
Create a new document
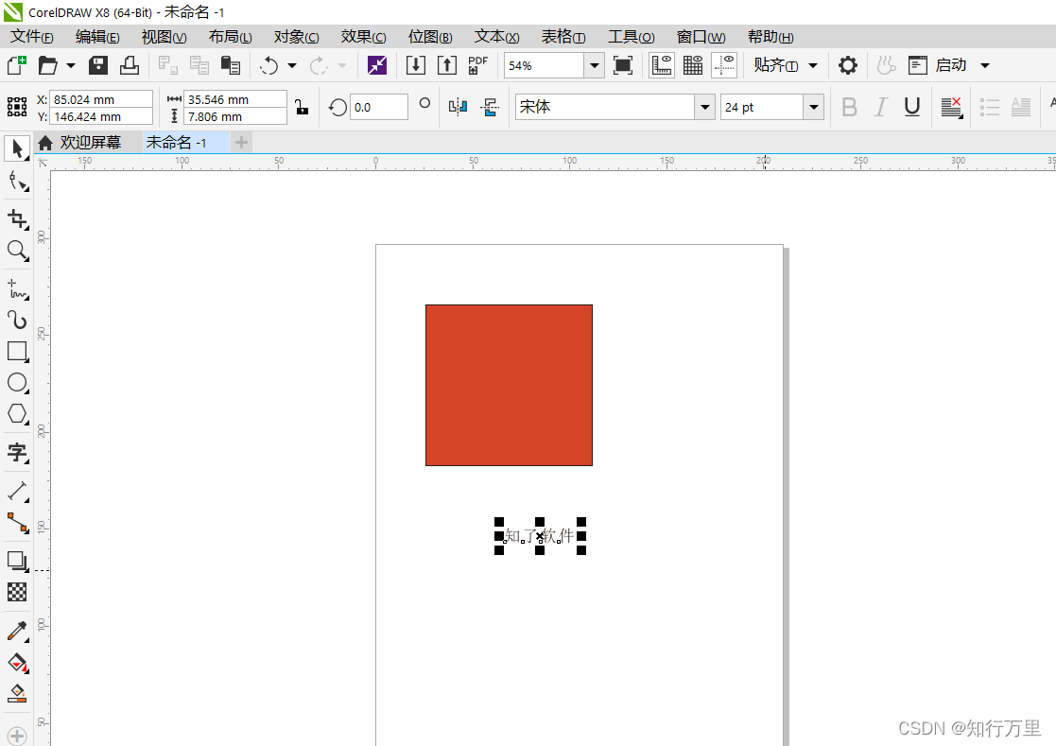coord(17,65)
